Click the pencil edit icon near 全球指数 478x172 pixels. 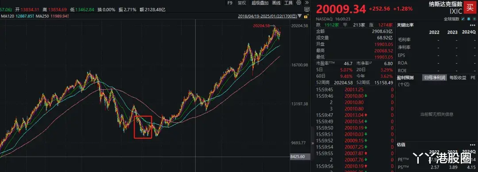coord(463,19)
